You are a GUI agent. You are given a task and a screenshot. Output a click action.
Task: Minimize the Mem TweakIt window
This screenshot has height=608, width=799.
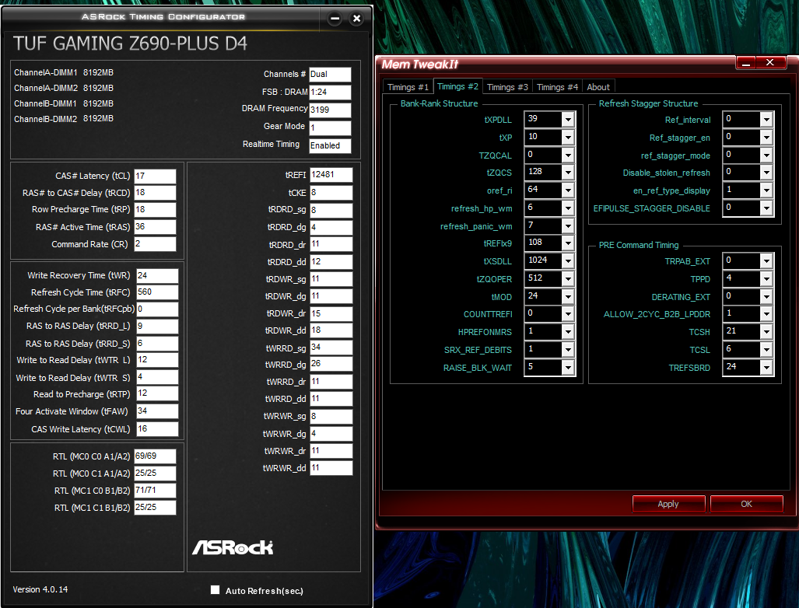pos(747,63)
